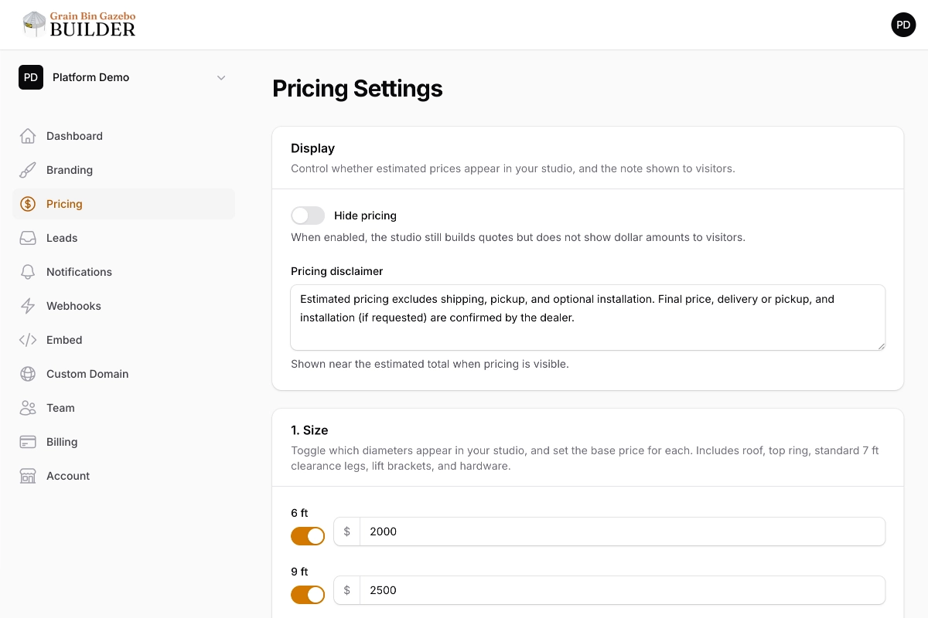Viewport: 928px width, 618px height.
Task: Open the PD user avatar menu
Action: pos(903,25)
